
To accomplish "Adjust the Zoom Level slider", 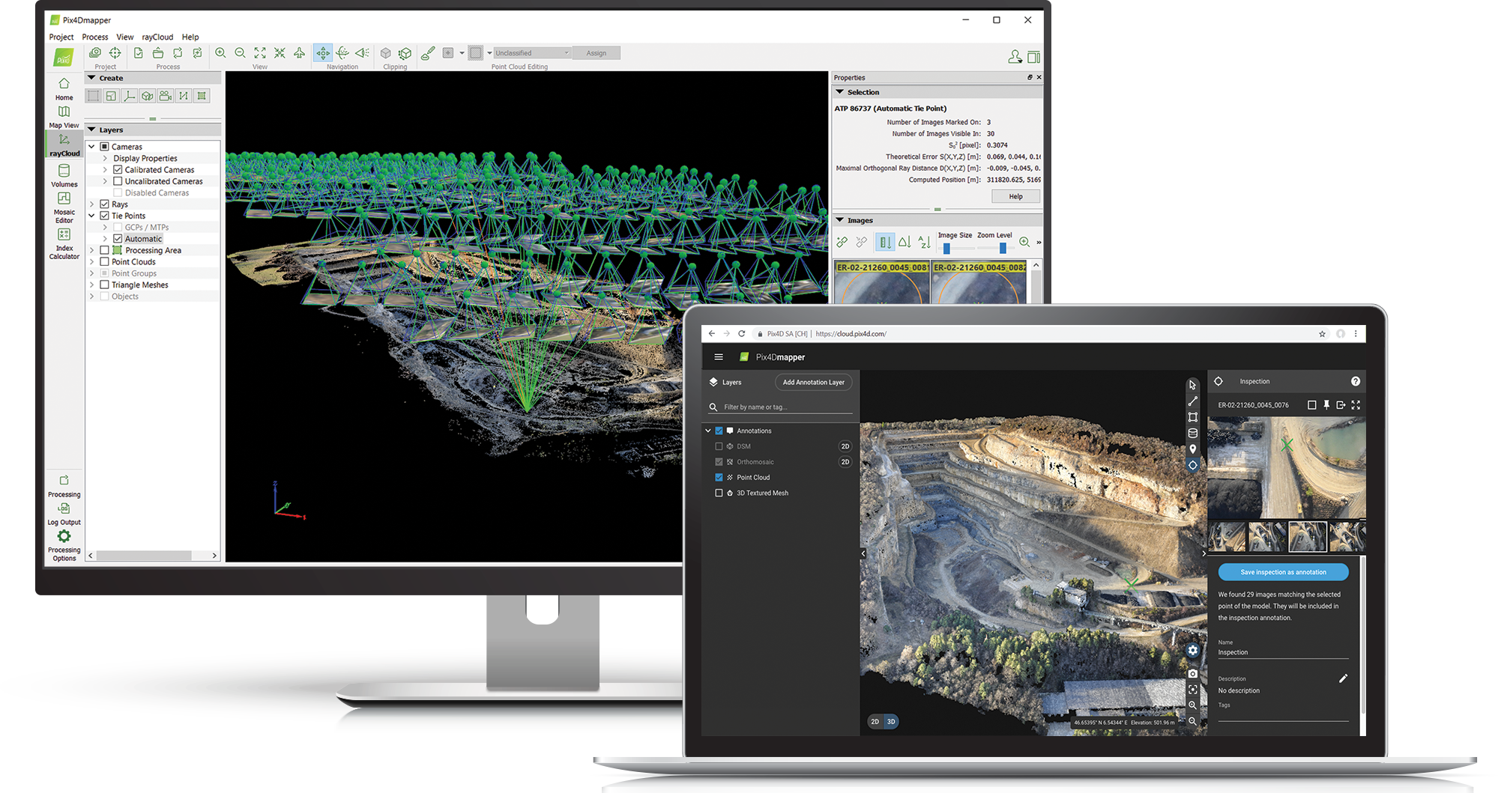I will 1002,248.
